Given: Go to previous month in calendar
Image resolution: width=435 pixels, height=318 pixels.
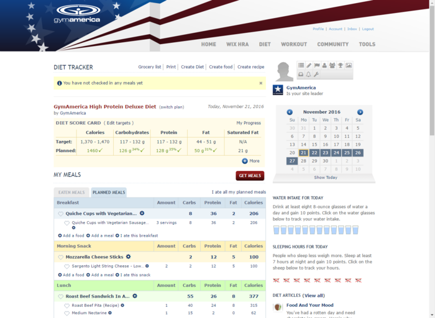Looking at the screenshot, I should click(x=290, y=112).
